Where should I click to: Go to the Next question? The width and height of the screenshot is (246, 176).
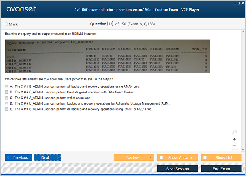pyautogui.click(x=47, y=157)
